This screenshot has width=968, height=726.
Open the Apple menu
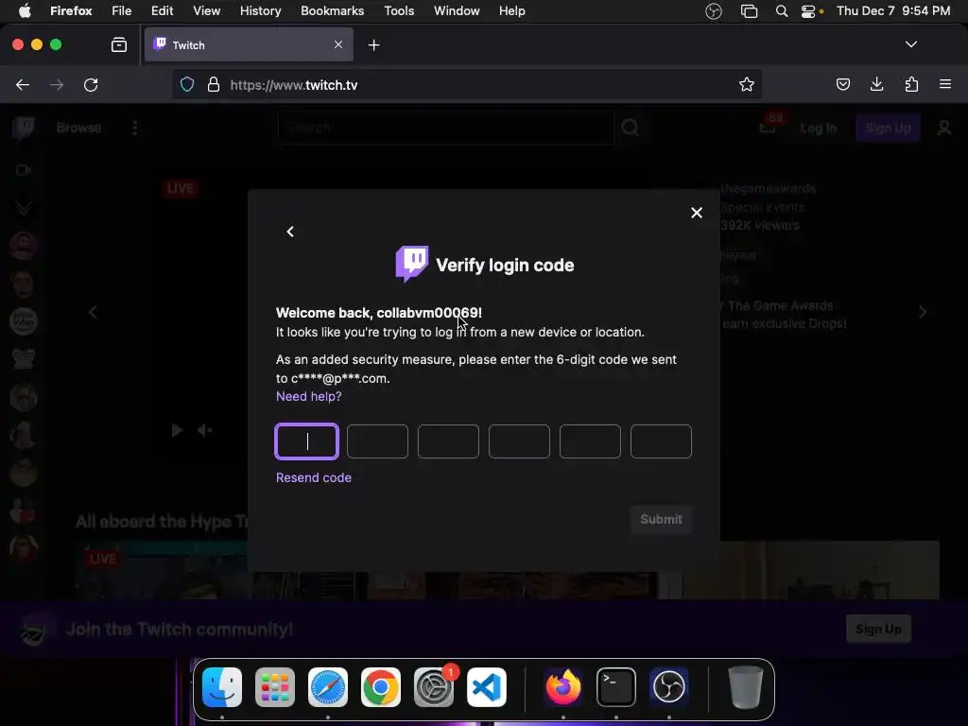tap(25, 10)
